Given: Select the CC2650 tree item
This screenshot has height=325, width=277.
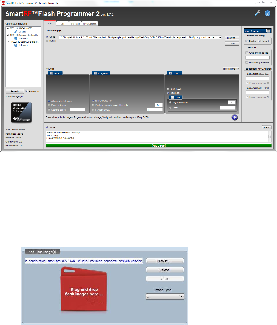Looking at the screenshot, I should click(22, 32).
